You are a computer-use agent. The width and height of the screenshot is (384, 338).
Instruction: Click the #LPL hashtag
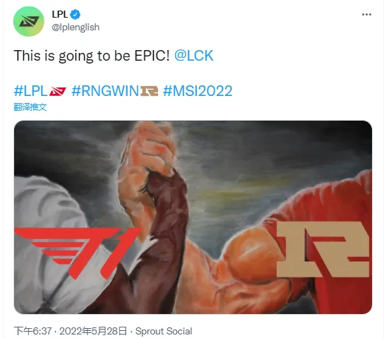30,91
